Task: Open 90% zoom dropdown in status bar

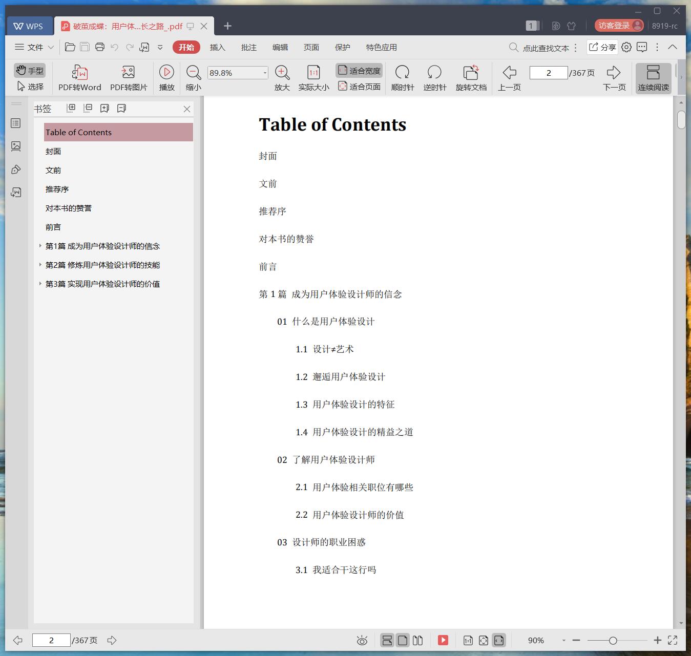Action: 563,640
